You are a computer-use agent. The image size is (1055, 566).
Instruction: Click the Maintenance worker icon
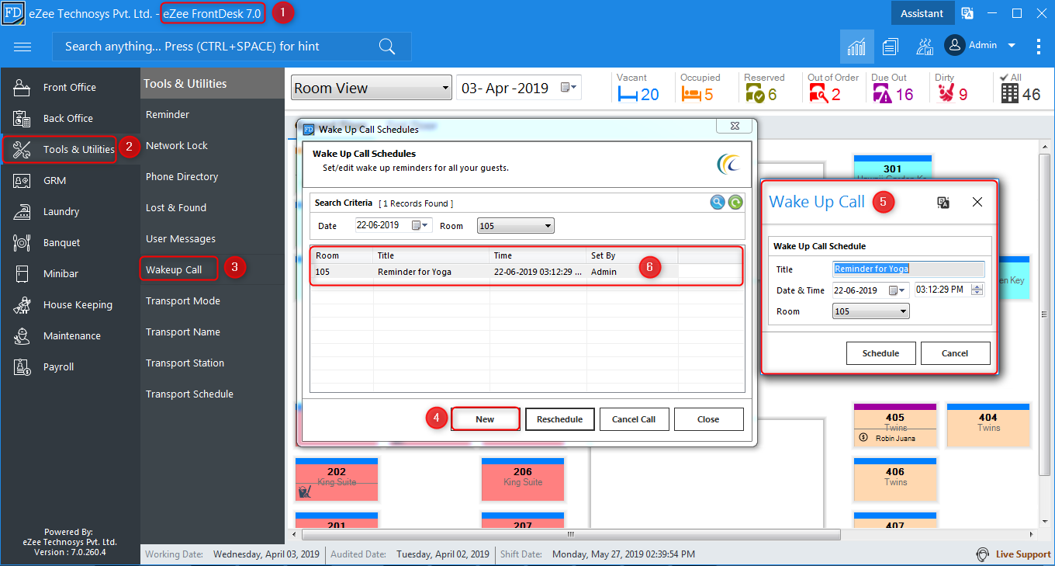pyautogui.click(x=22, y=335)
